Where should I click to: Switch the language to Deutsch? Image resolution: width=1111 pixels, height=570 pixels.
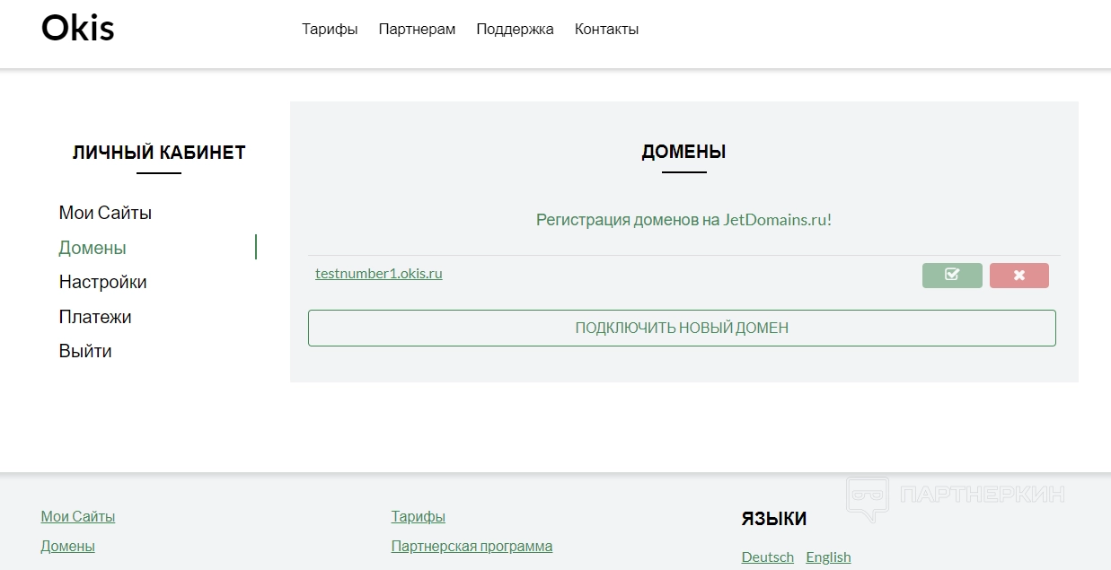pos(767,557)
